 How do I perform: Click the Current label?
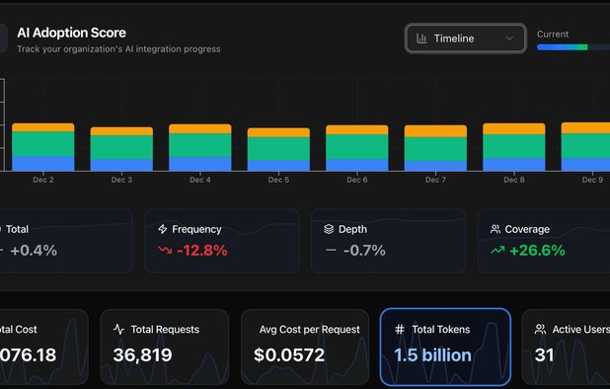553,35
